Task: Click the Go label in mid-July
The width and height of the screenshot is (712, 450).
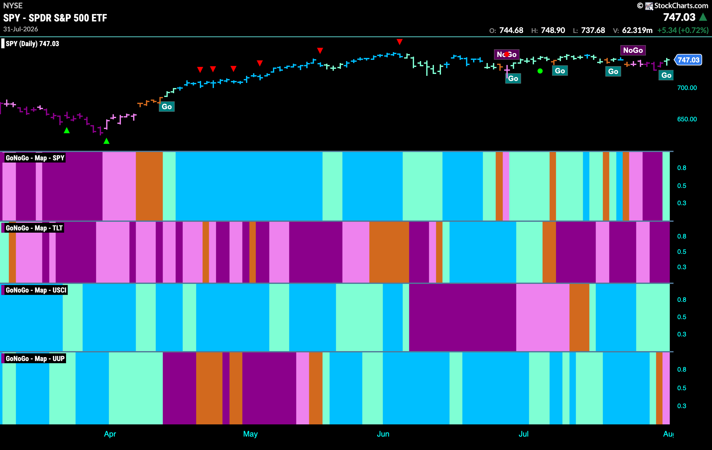Action: tap(613, 71)
